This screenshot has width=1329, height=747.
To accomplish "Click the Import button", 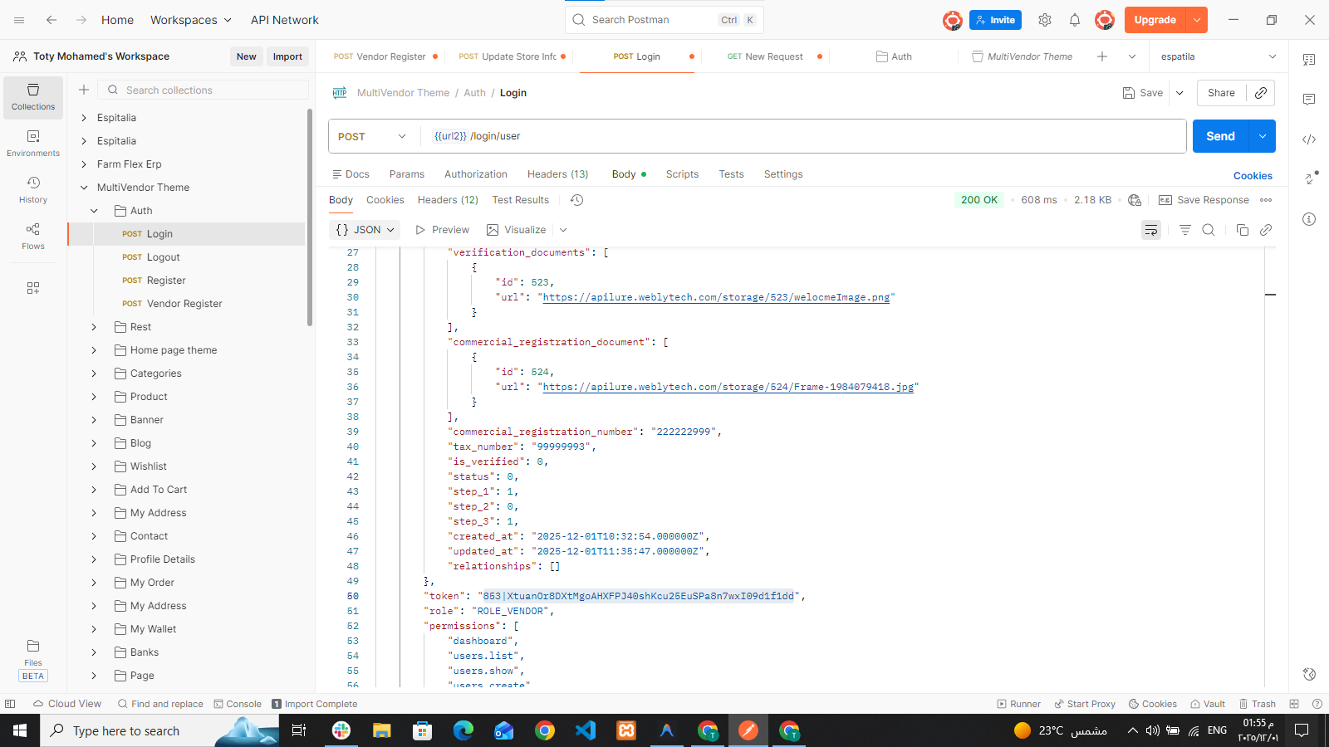I will click(x=287, y=56).
